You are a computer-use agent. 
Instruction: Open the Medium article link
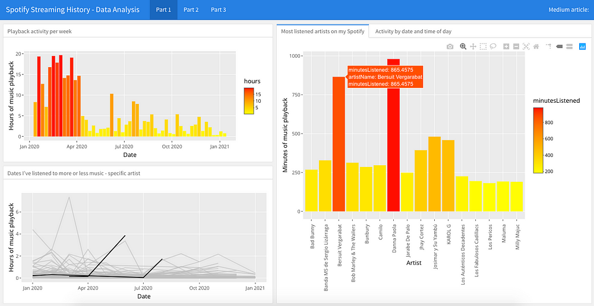click(x=568, y=10)
